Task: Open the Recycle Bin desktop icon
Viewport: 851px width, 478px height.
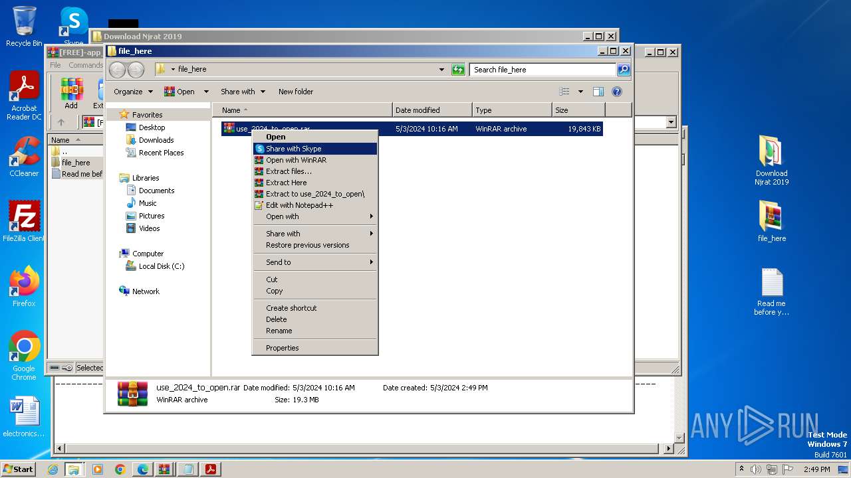Action: point(24,27)
